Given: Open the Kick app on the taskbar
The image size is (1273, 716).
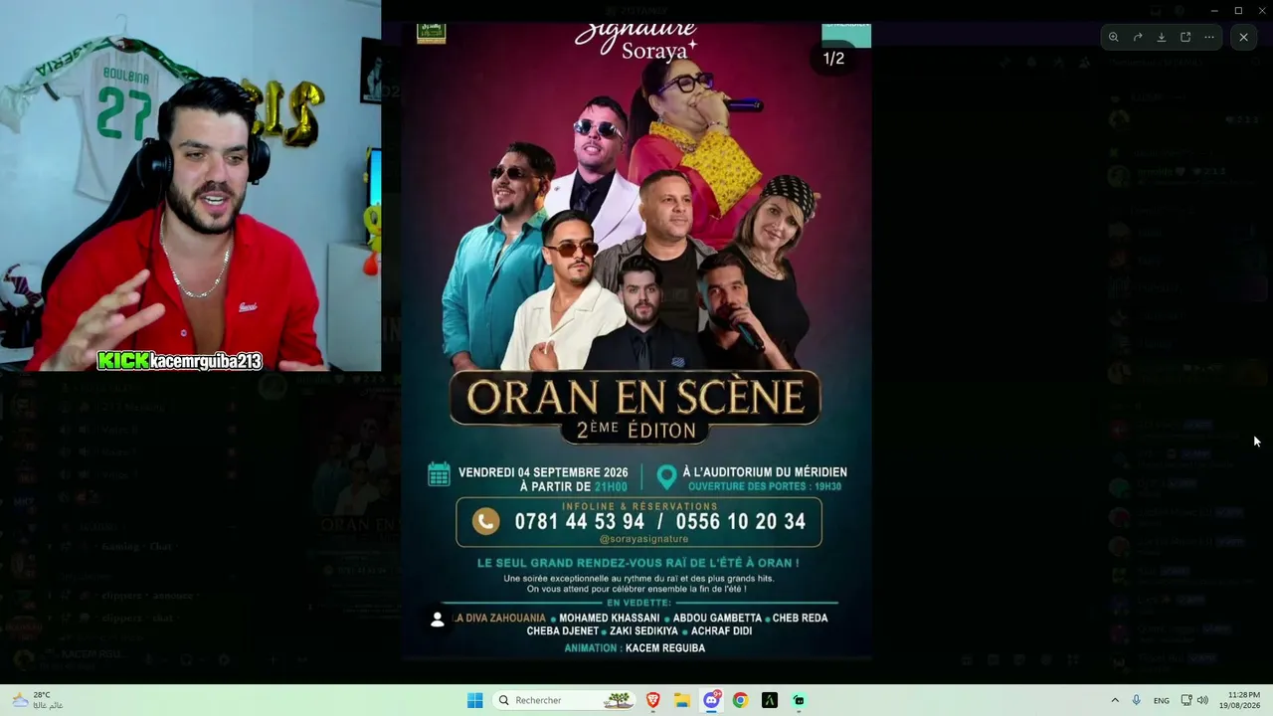Looking at the screenshot, I should [x=799, y=700].
